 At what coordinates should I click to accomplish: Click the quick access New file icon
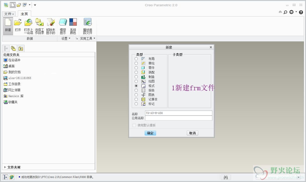coord(13,5)
